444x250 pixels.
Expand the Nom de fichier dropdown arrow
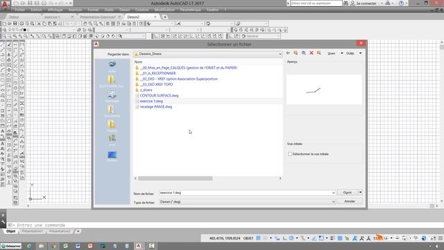[333, 193]
